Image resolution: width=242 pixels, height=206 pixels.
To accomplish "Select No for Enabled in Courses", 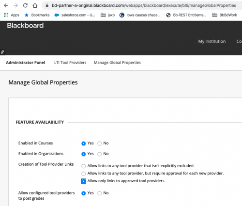I will [x=100, y=143].
